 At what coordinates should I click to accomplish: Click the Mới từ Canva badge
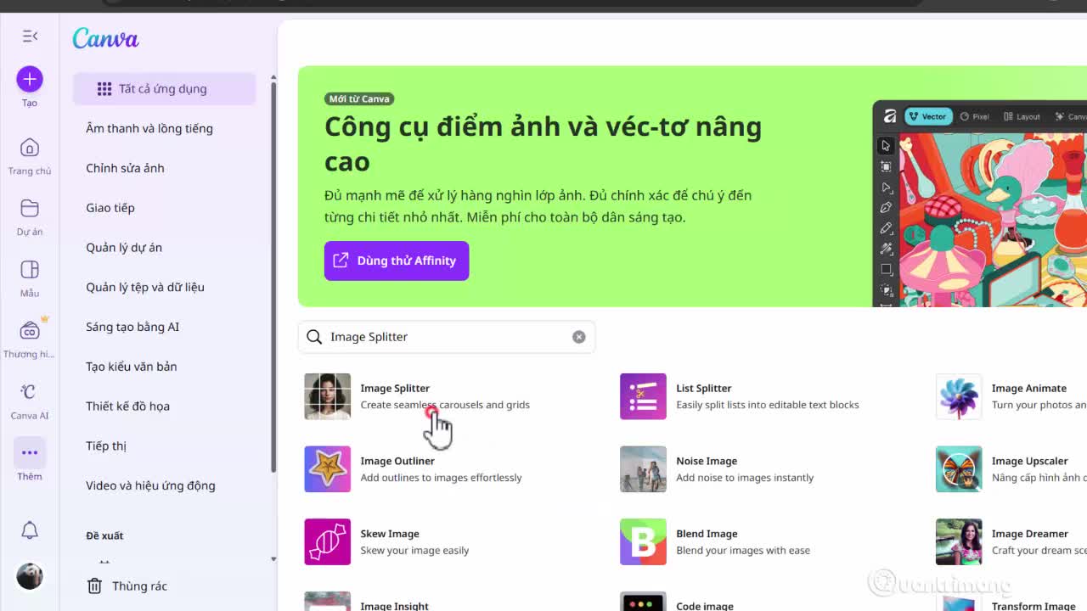coord(359,98)
